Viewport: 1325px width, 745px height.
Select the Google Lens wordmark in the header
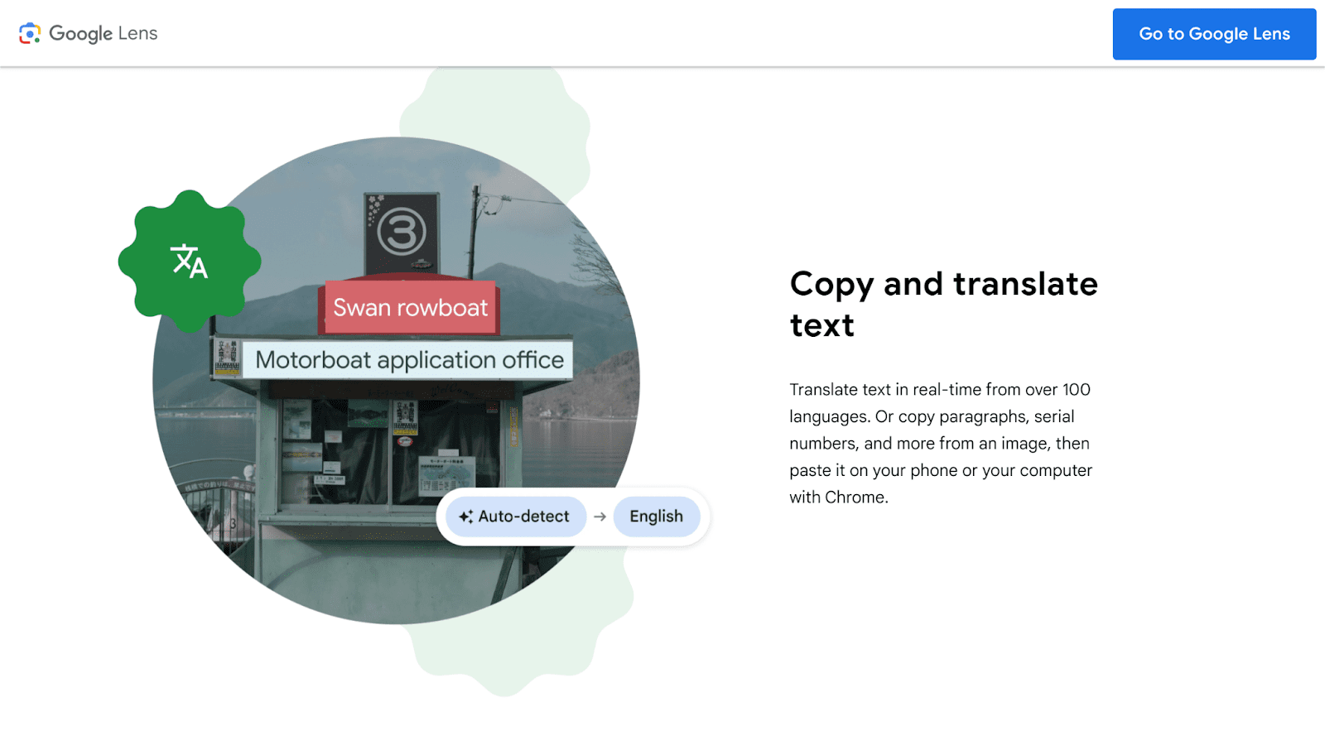click(x=104, y=34)
